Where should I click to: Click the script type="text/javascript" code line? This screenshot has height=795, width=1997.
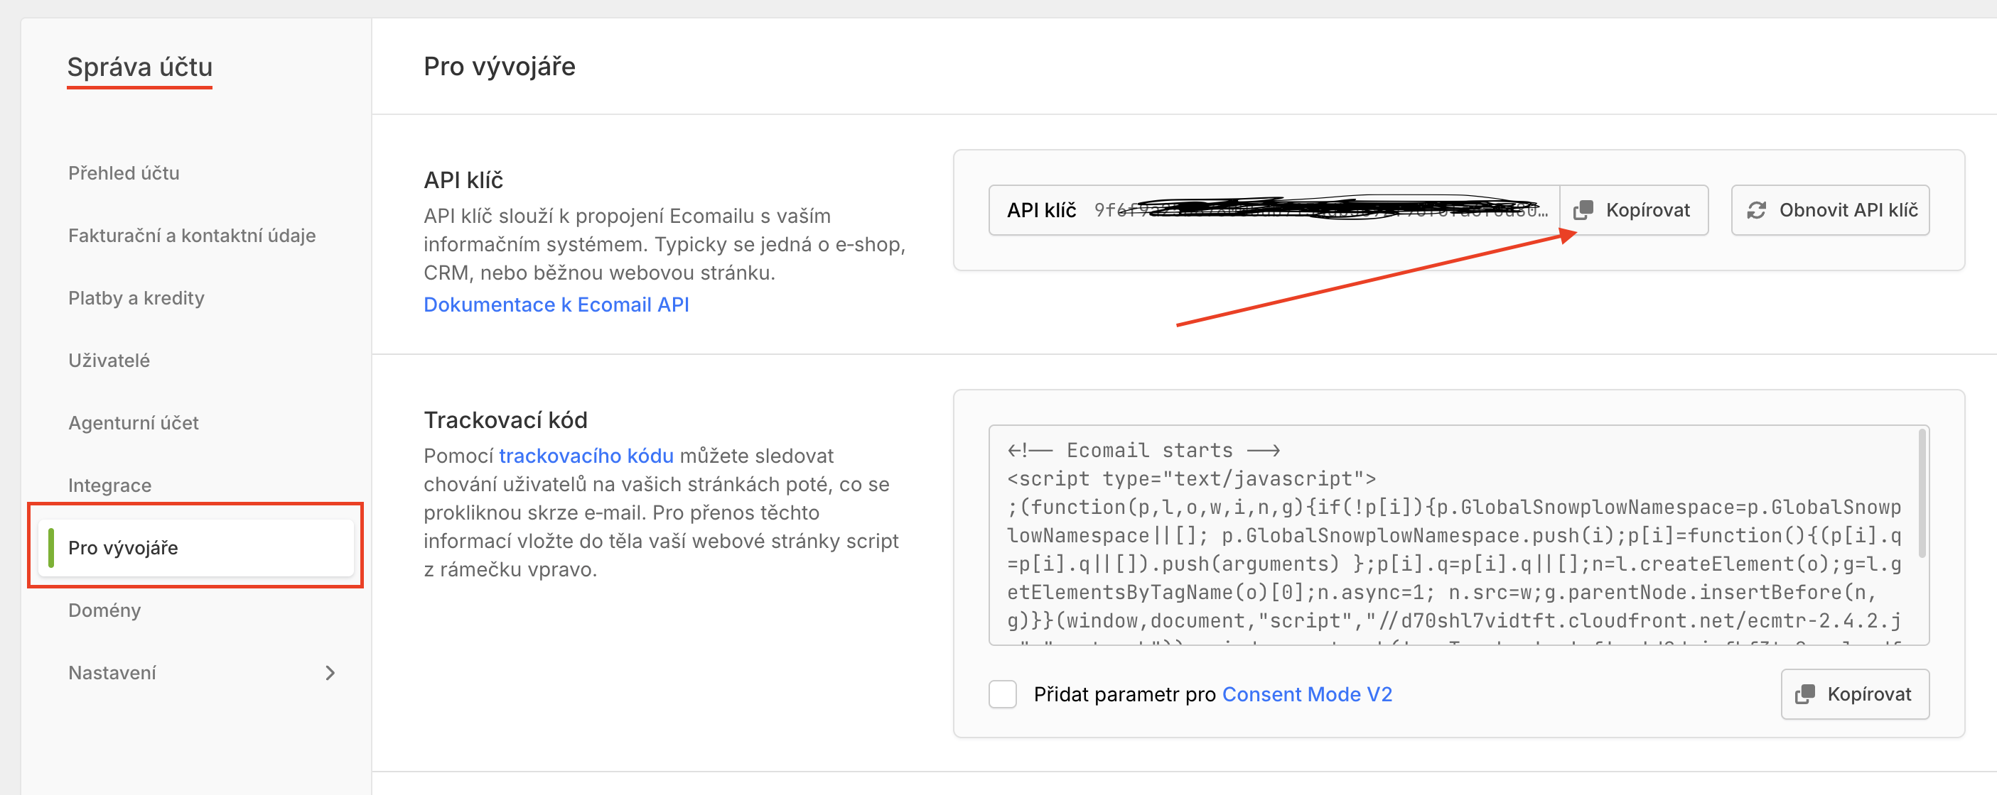pos(1192,479)
